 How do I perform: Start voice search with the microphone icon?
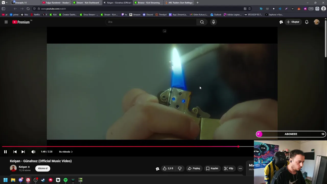click(214, 22)
